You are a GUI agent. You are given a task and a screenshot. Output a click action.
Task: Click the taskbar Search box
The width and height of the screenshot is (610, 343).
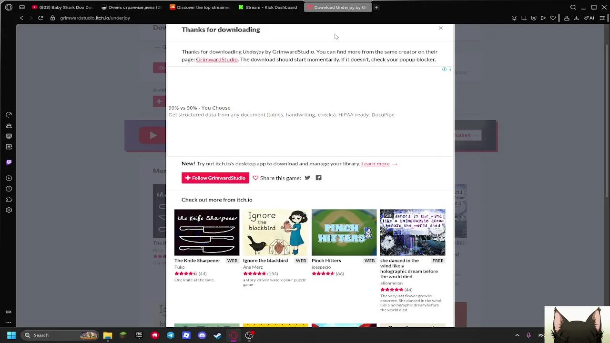pos(60,335)
